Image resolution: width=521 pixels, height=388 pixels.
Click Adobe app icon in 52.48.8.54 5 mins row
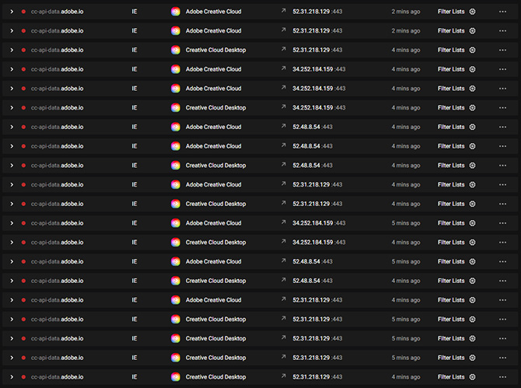click(x=176, y=262)
